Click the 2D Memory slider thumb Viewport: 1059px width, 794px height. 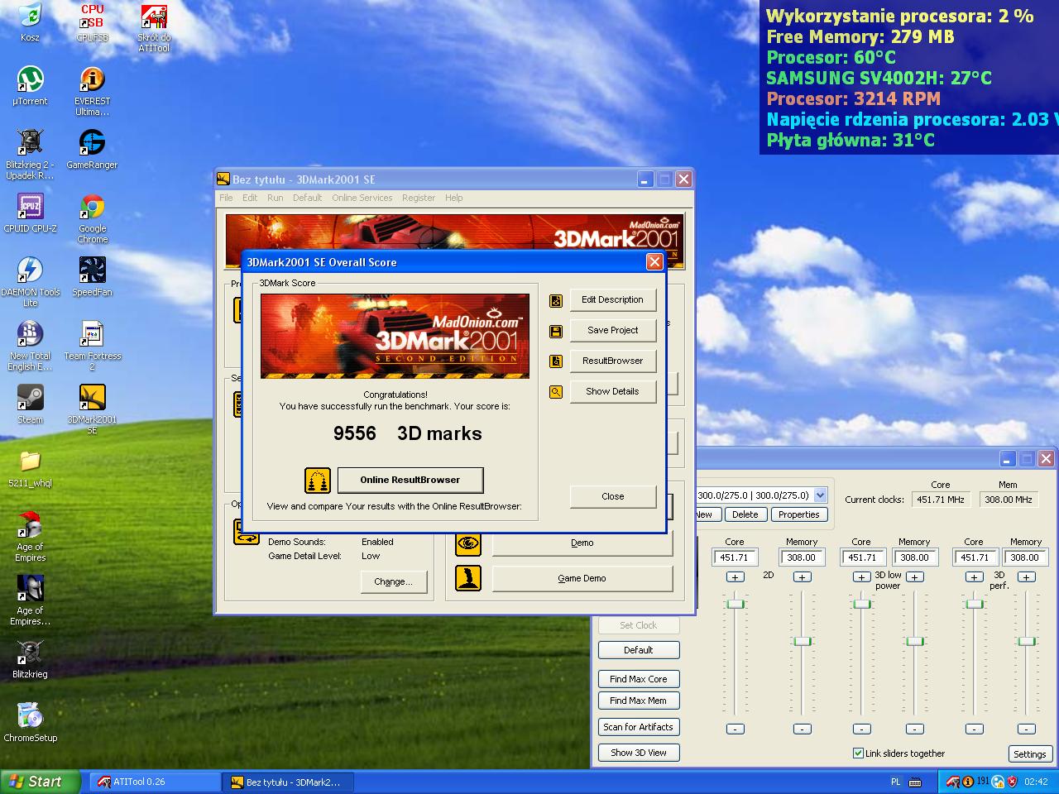click(803, 641)
